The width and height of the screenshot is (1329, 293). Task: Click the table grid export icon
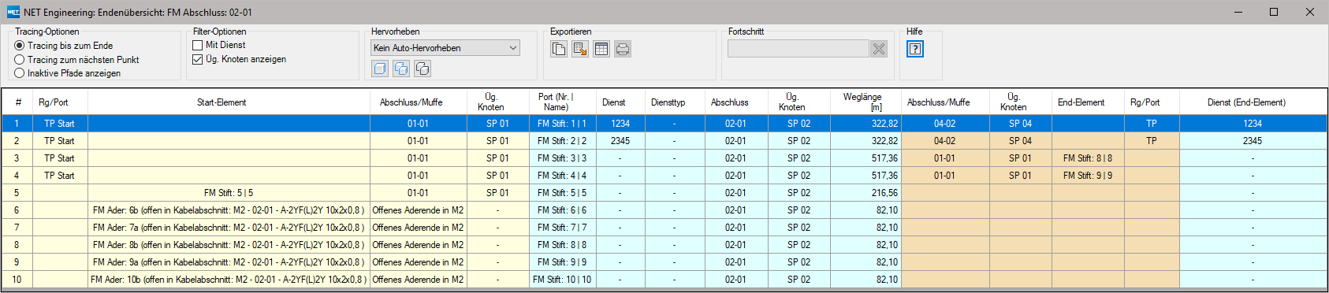click(601, 49)
